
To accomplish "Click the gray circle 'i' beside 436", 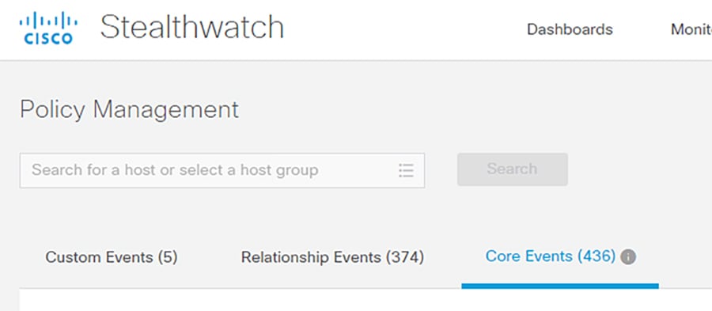I will tap(628, 257).
